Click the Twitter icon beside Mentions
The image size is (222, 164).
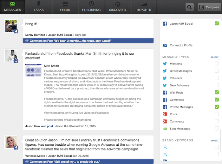(165, 64)
